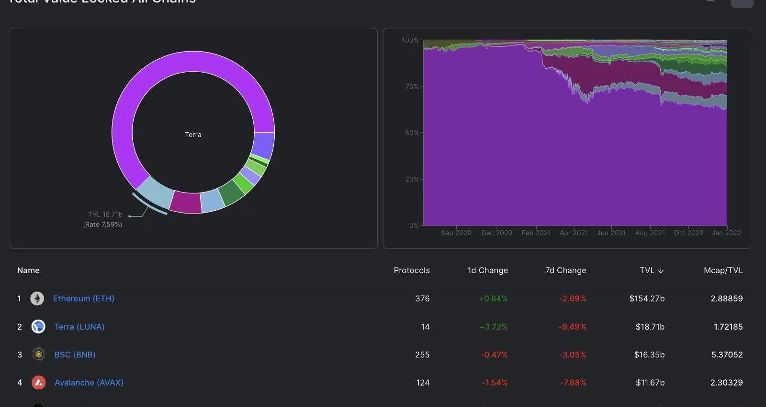Image resolution: width=766 pixels, height=407 pixels.
Task: Sort the table by Protocols column
Action: 412,270
